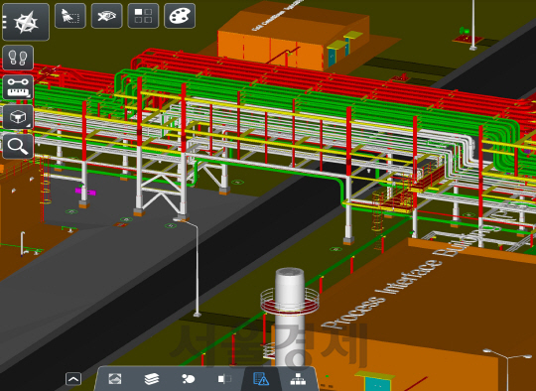Click the fish-eye view icon
Image resolution: width=536 pixels, height=391 pixels.
click(x=106, y=16)
